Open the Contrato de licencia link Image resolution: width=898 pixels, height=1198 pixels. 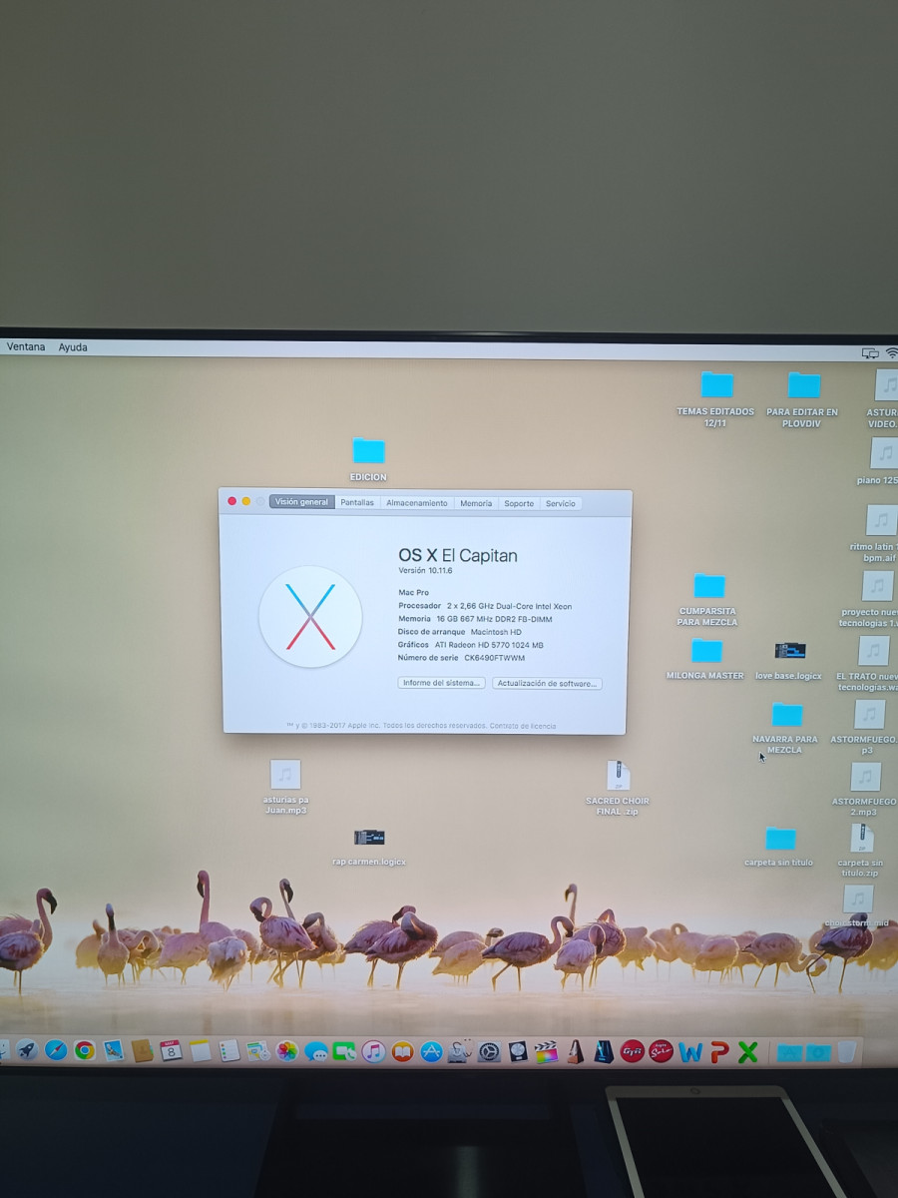(x=523, y=726)
